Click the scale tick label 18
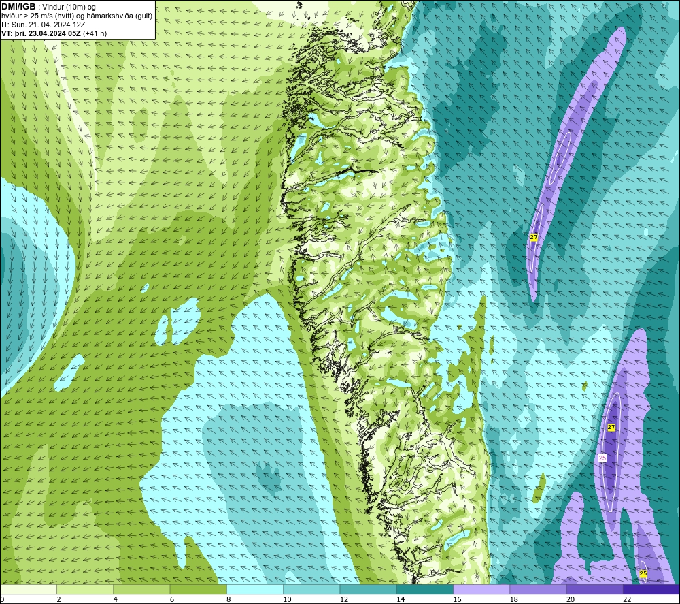The height and width of the screenshot is (604, 680). pos(514,600)
